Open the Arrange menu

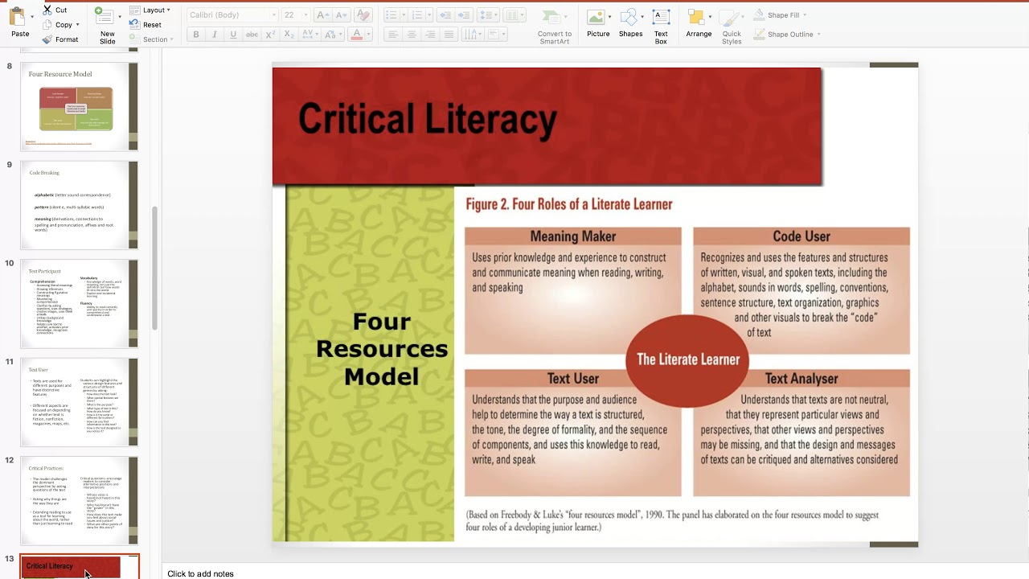pyautogui.click(x=699, y=23)
